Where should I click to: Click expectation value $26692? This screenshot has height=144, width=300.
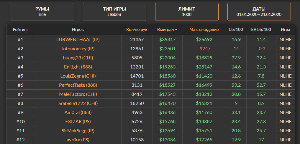point(204,39)
